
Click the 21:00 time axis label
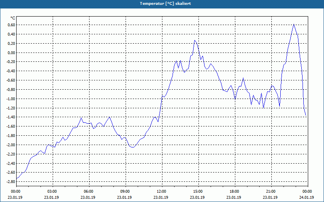[x=271, y=191]
